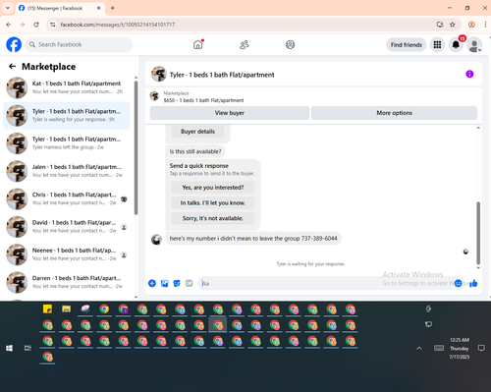Choose a sticker using the sticker icon

177,283
